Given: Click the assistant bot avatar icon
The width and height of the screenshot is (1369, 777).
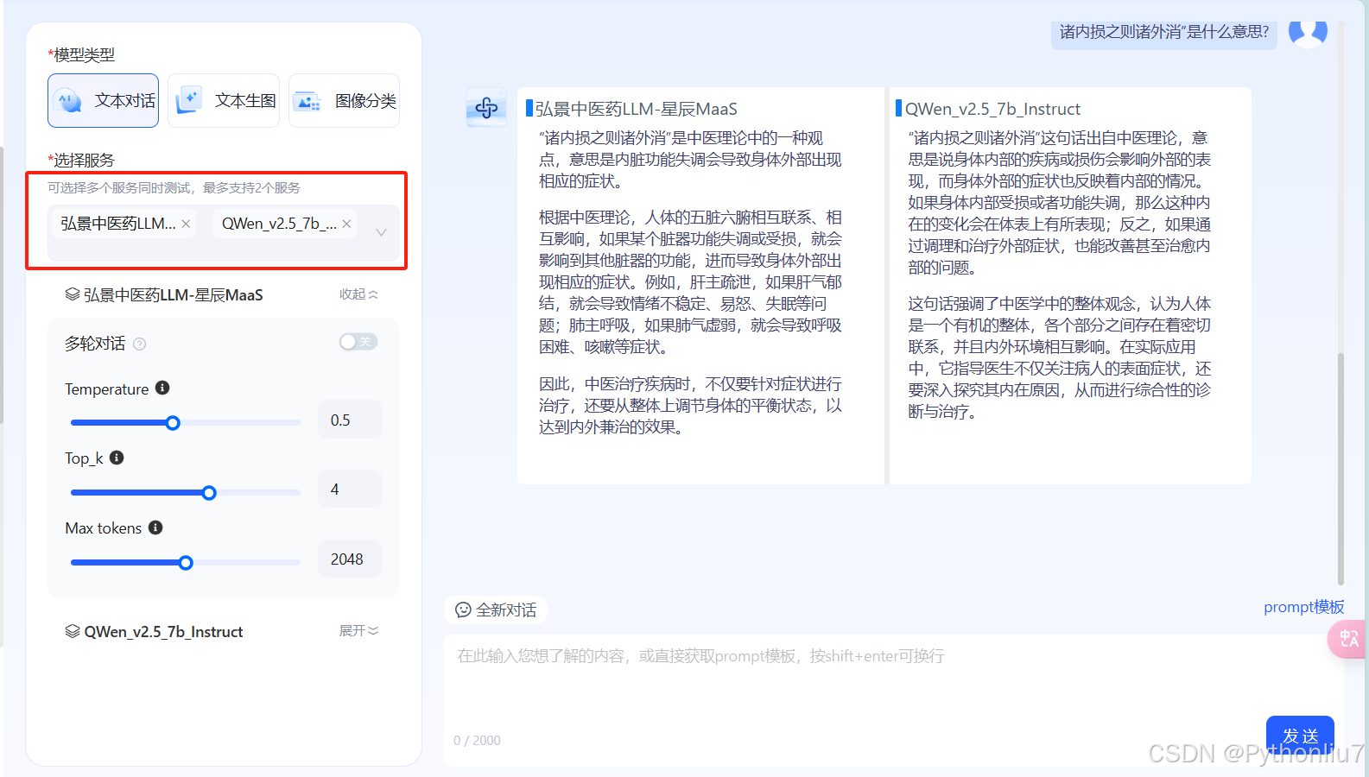Looking at the screenshot, I should click(x=486, y=107).
